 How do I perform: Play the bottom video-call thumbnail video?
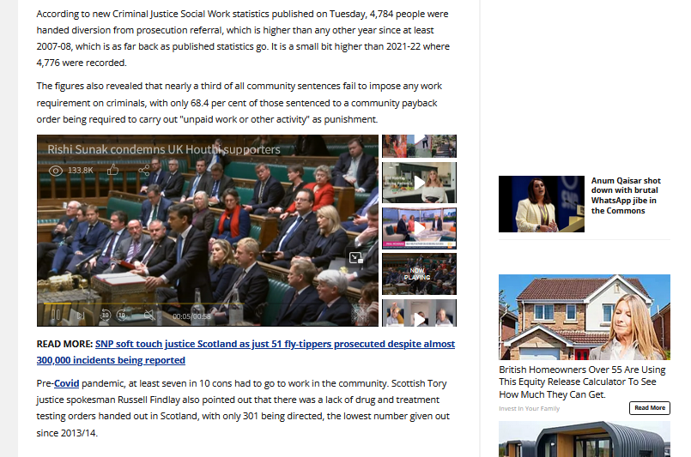click(419, 313)
